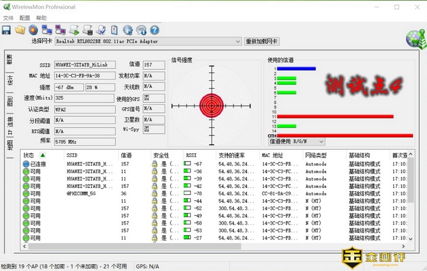This screenshot has height=271, width=427.
Task: Click the 重新加载网卡 button
Action: [x=263, y=42]
